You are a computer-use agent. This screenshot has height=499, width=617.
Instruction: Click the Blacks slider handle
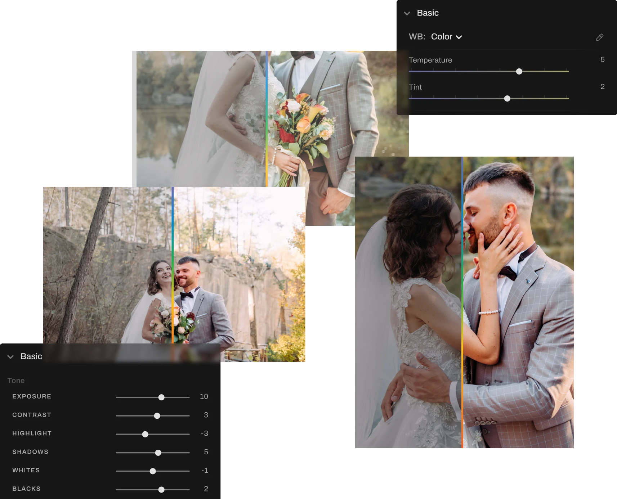[x=161, y=489]
